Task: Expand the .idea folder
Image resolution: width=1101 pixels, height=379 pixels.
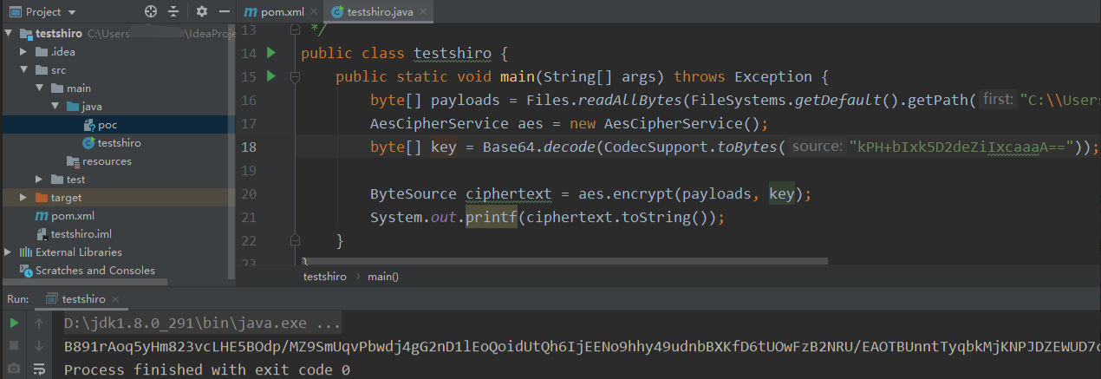Action: coord(24,52)
